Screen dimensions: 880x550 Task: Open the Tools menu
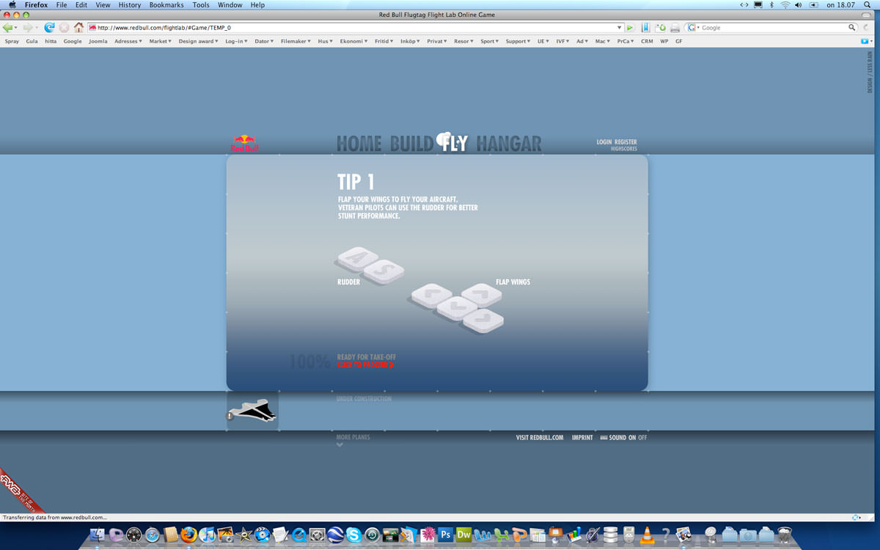[x=201, y=4]
